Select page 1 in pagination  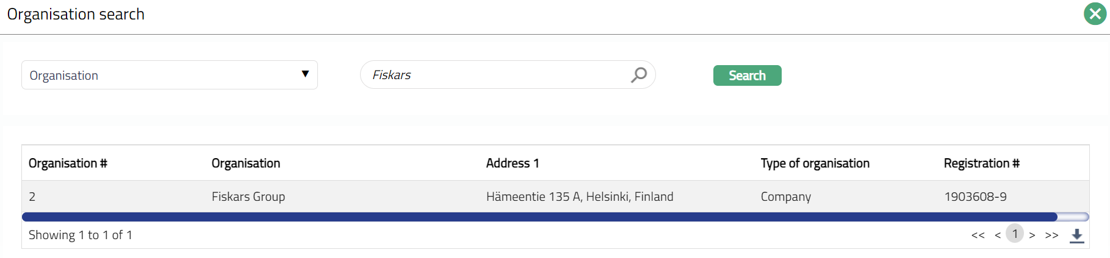pyautogui.click(x=1015, y=234)
